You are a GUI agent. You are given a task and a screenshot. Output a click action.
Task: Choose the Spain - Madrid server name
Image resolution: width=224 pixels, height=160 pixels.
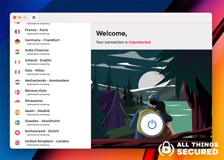(x=37, y=111)
